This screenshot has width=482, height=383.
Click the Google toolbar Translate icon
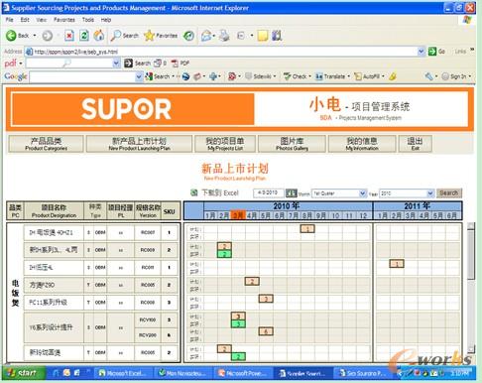pyautogui.click(x=318, y=76)
